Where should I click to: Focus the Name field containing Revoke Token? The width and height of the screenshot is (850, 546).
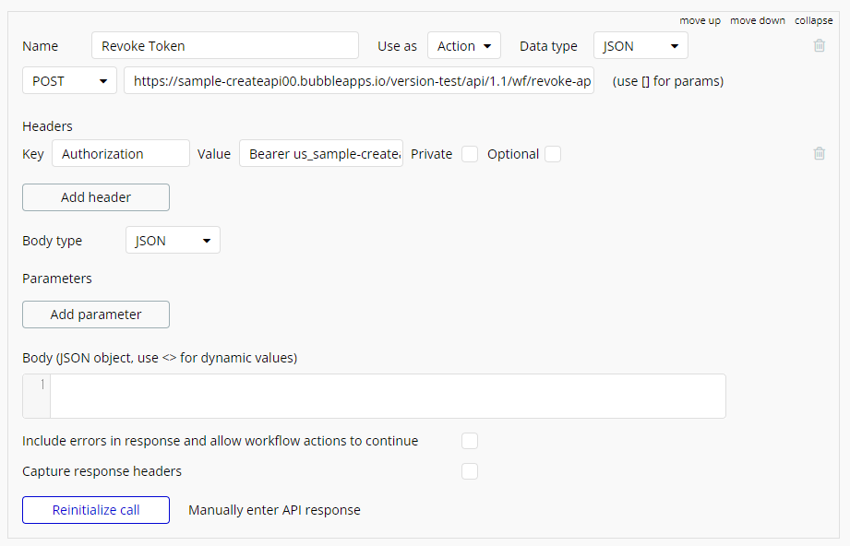click(225, 45)
